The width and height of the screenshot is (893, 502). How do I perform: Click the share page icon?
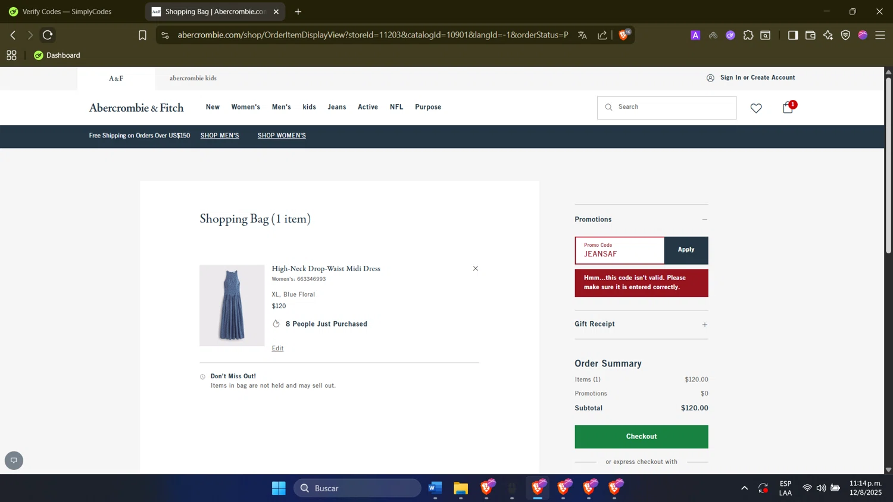(602, 35)
